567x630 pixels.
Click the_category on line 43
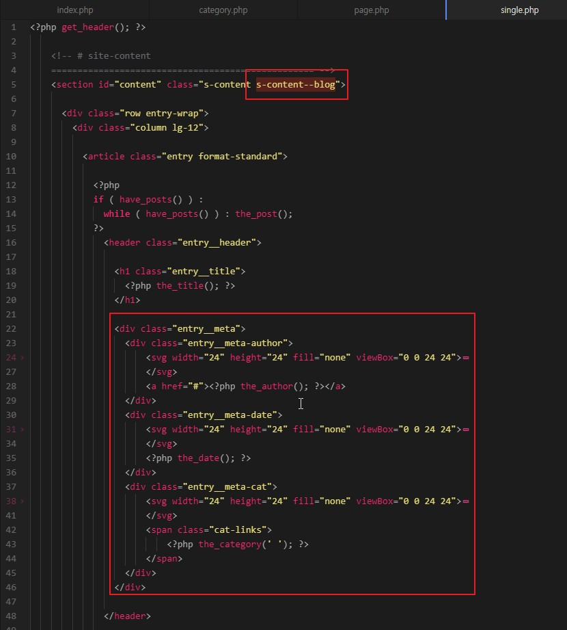tap(230, 544)
